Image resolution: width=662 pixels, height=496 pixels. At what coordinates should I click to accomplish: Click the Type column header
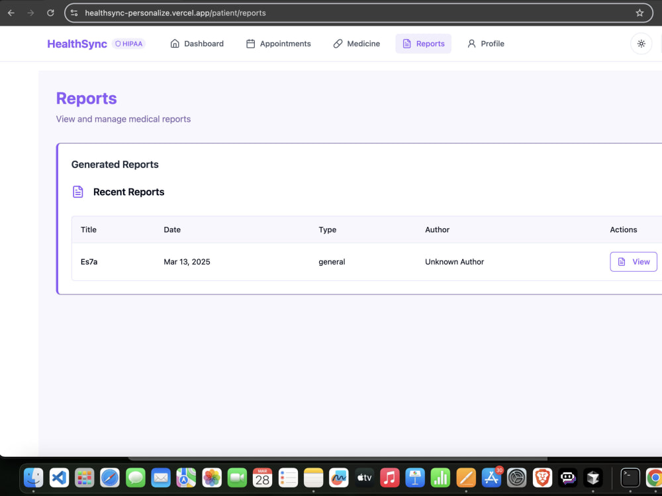(x=328, y=230)
